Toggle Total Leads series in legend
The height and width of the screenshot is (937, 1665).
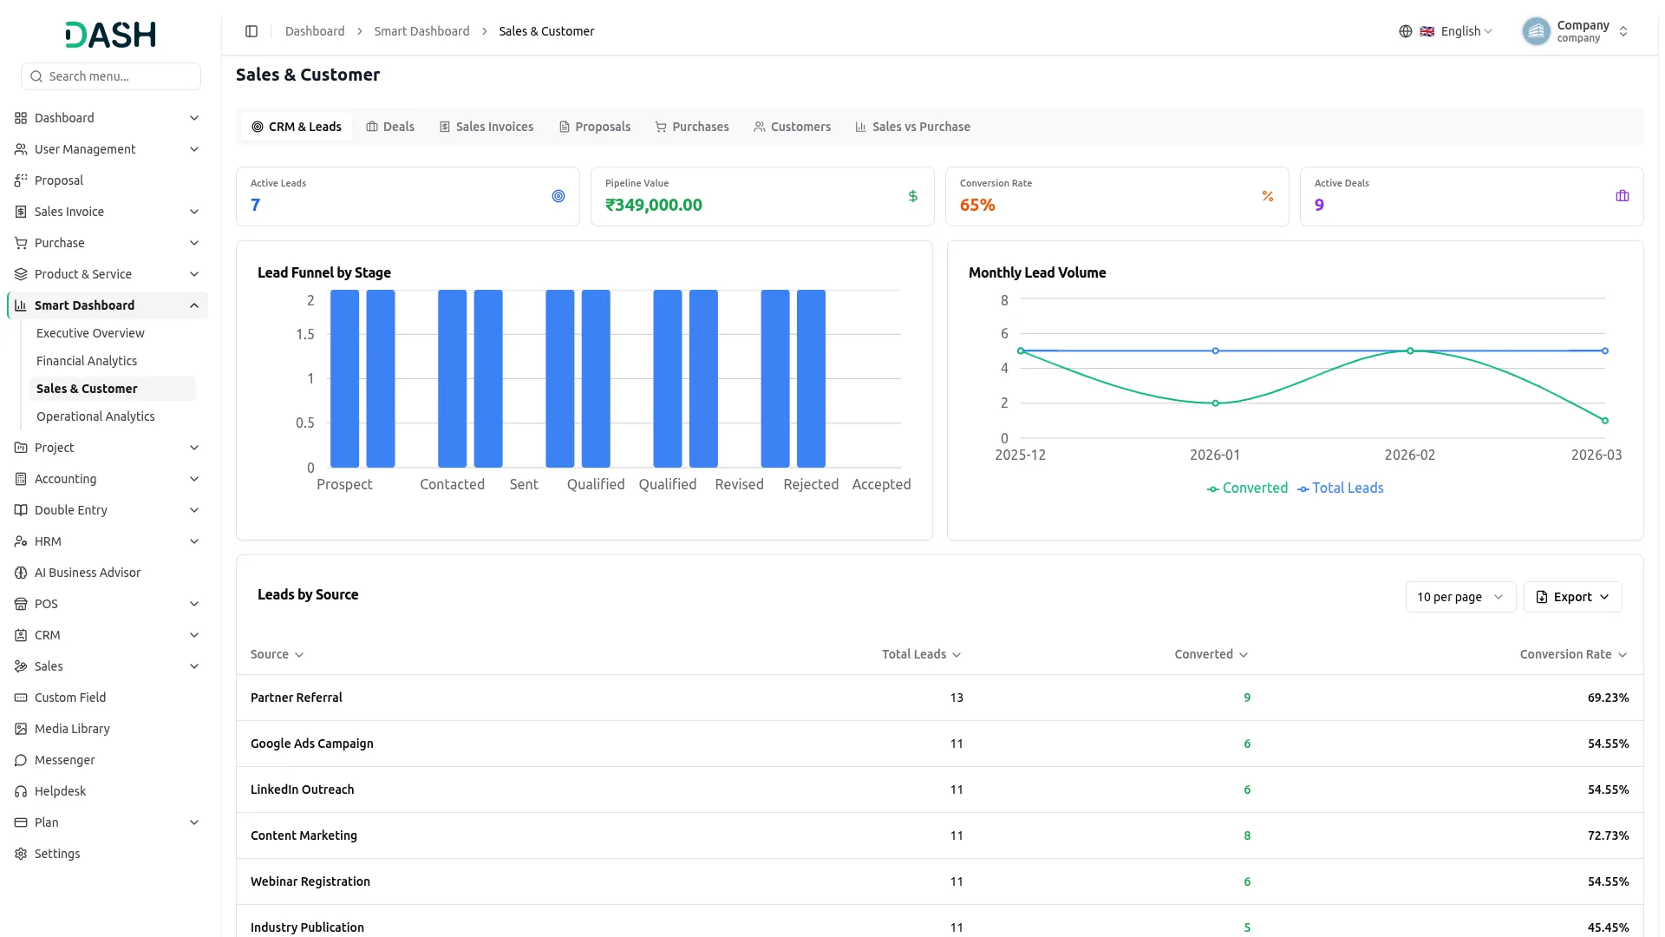[1340, 488]
